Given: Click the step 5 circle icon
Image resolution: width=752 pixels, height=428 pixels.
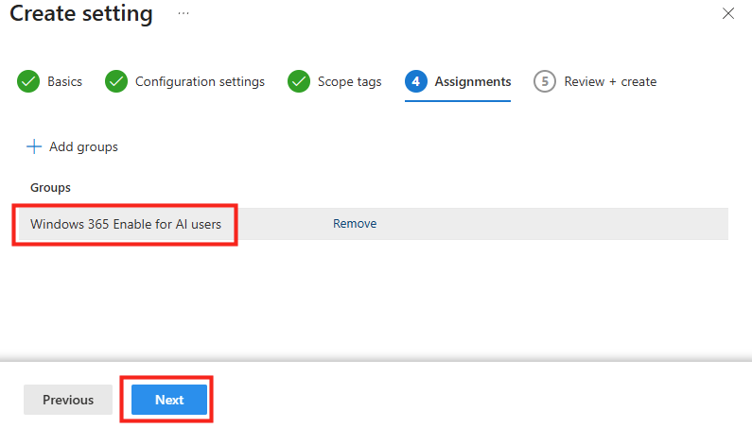Looking at the screenshot, I should pyautogui.click(x=544, y=81).
